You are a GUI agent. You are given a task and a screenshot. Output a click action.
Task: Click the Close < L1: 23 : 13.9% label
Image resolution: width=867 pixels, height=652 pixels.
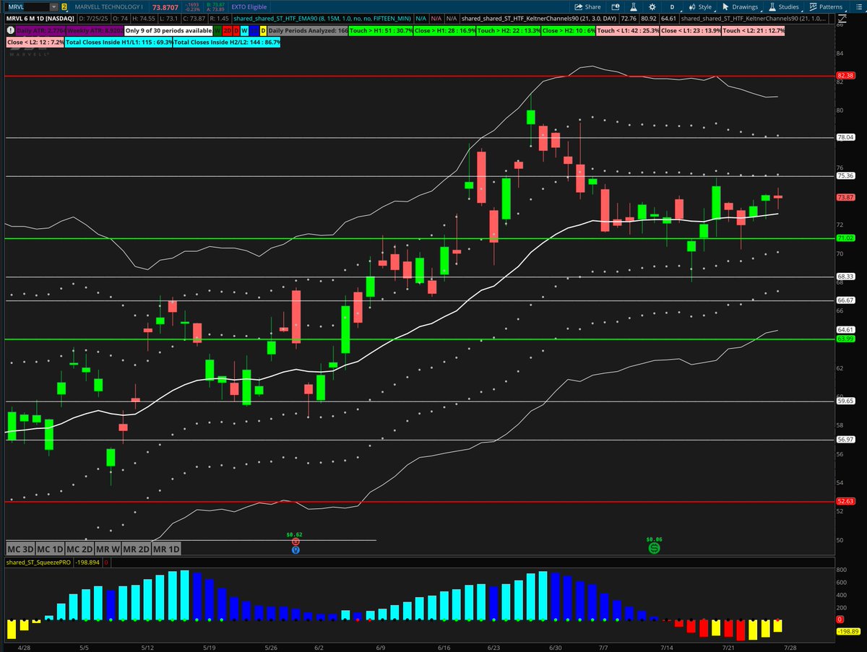(x=691, y=31)
